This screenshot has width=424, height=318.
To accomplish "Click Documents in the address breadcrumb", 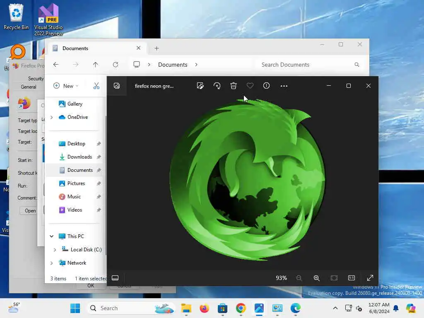I will tap(173, 65).
